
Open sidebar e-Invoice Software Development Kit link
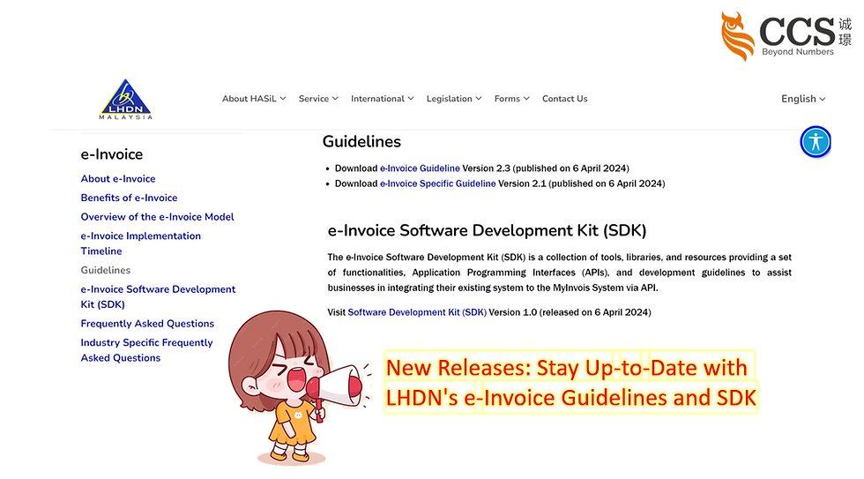click(158, 296)
